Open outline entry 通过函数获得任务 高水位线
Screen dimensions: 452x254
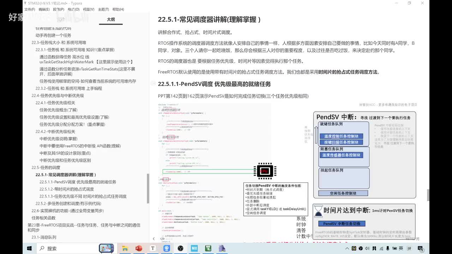point(86,59)
